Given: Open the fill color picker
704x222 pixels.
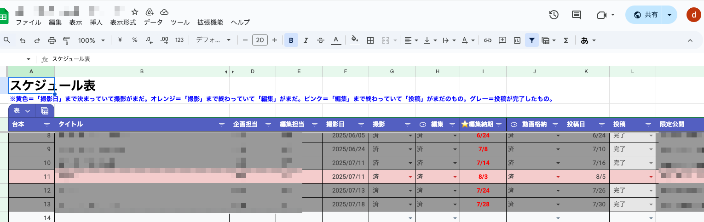Looking at the screenshot, I should pyautogui.click(x=355, y=40).
